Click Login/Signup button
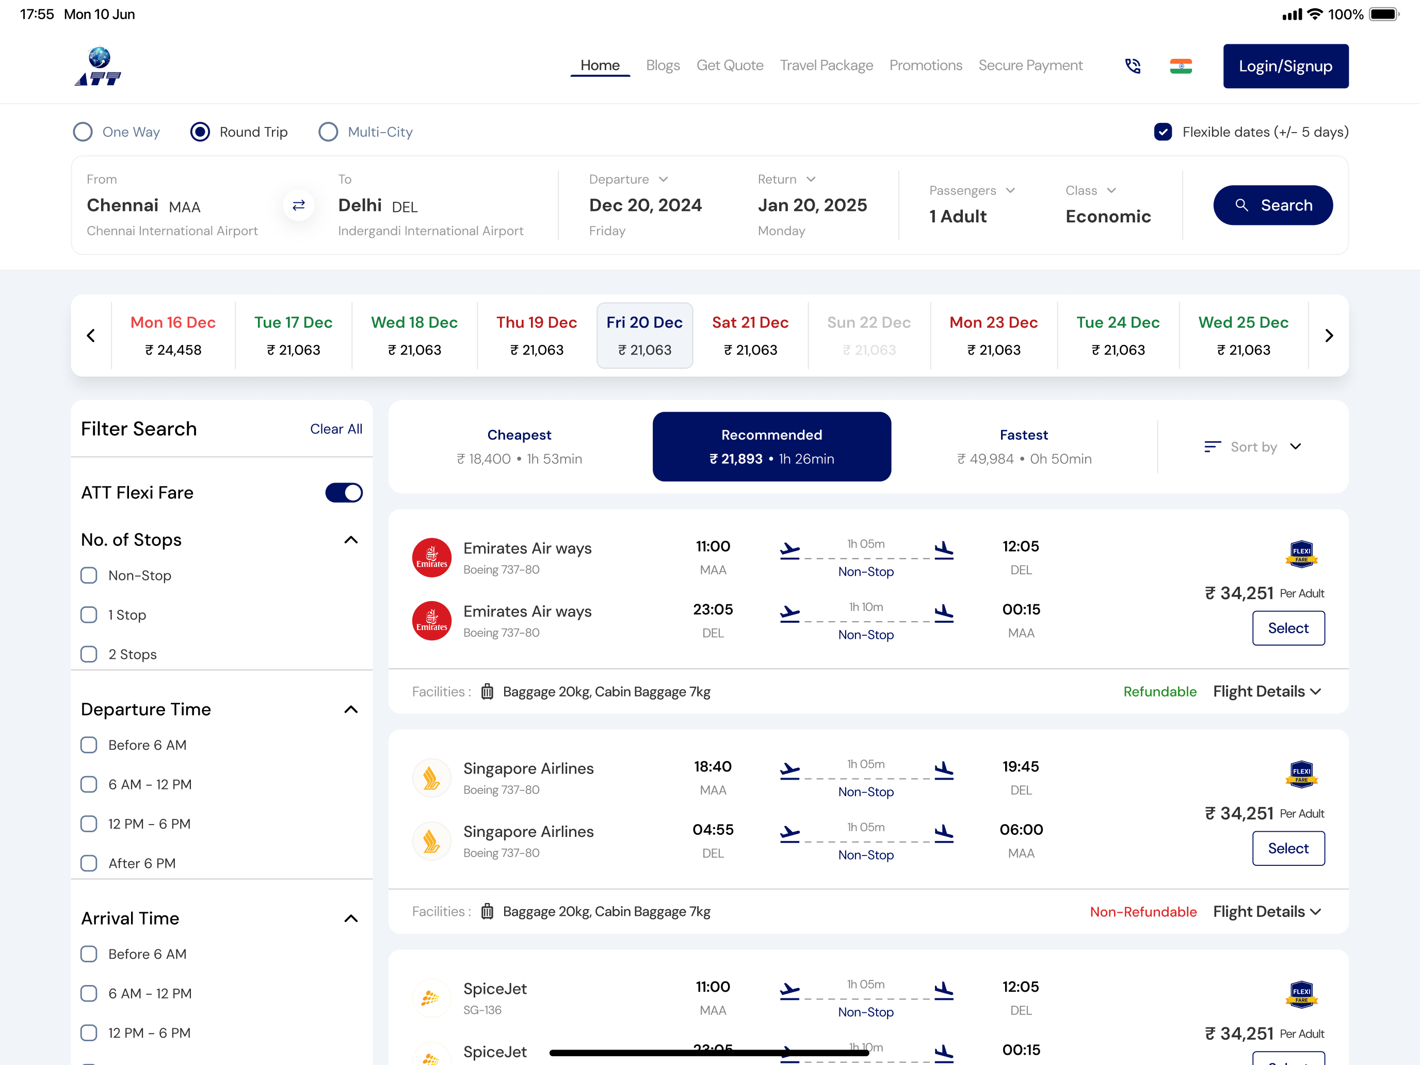This screenshot has height=1065, width=1420. coord(1285,66)
